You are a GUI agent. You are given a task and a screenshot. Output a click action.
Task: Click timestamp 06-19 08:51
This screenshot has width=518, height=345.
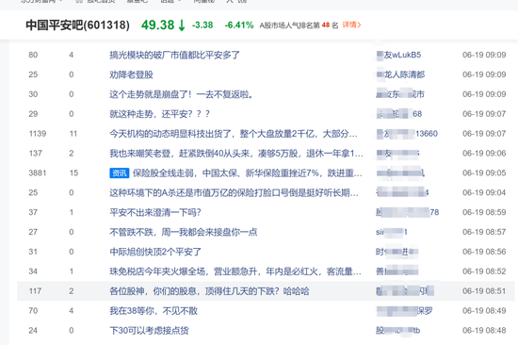[x=484, y=291]
